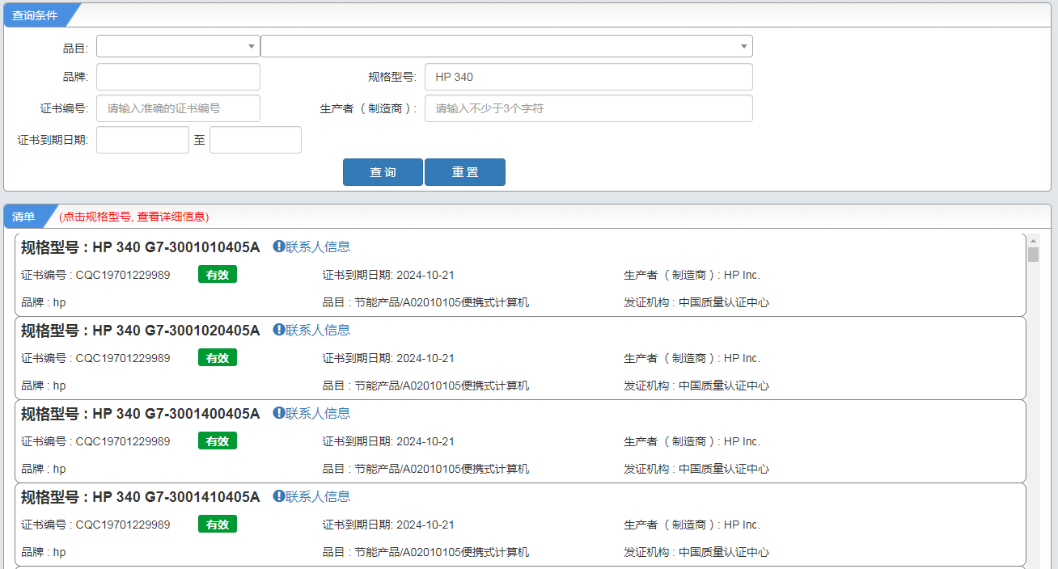Click 品牌 : hp in G7-3001020405A card

44,386
